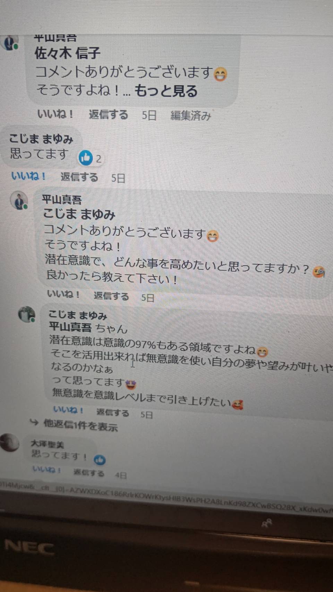Open the 編集済み edit history link

(191, 116)
